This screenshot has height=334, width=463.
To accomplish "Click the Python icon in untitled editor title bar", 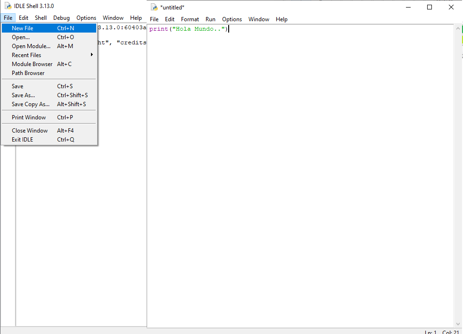I will [154, 8].
